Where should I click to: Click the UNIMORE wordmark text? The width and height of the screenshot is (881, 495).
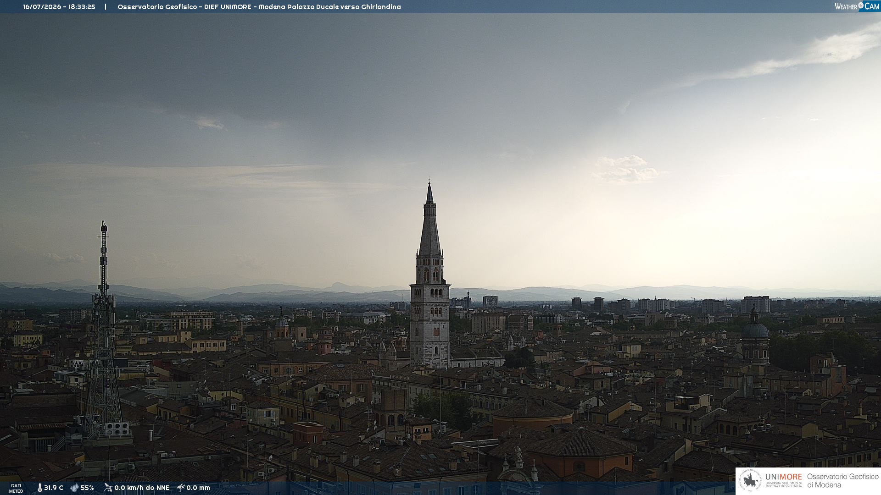coord(783,477)
